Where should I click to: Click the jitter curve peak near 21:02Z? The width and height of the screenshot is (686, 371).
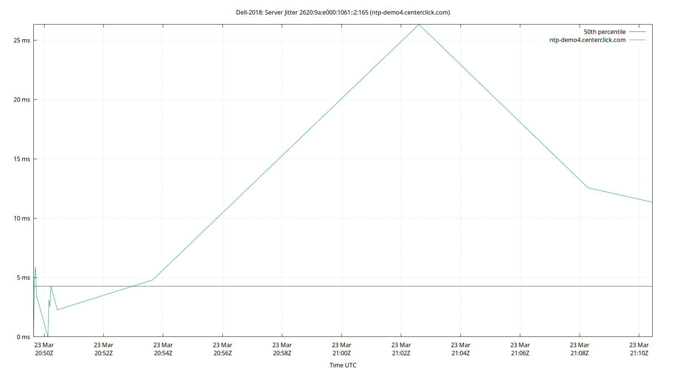coord(419,24)
